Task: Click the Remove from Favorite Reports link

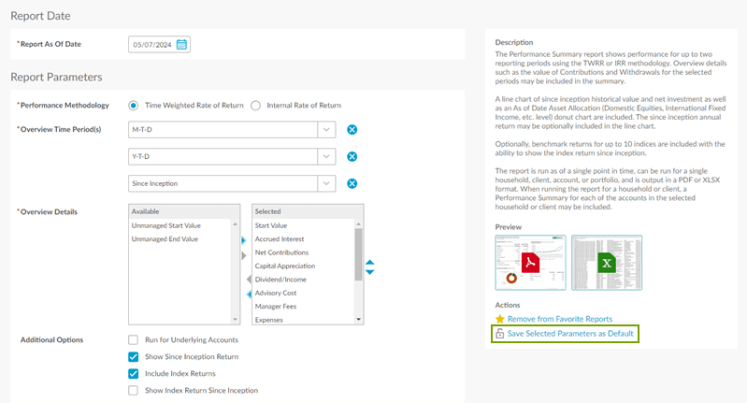Action: 559,319
